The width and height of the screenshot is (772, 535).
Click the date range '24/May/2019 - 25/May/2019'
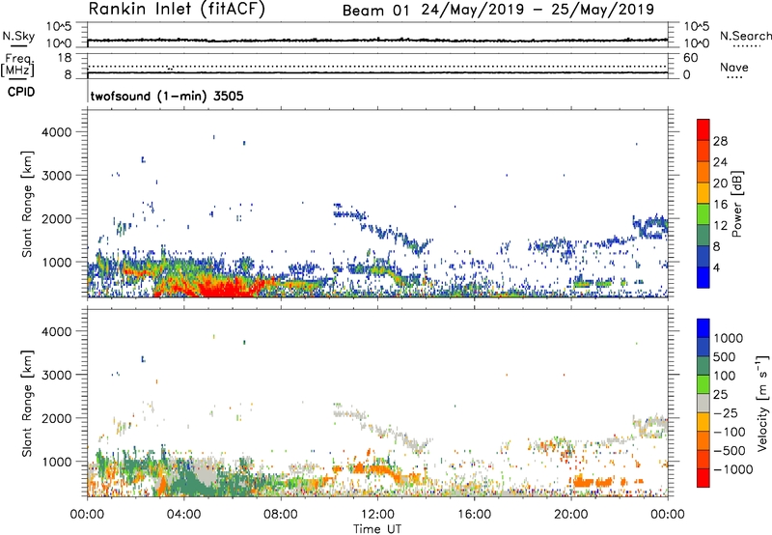pos(538,10)
